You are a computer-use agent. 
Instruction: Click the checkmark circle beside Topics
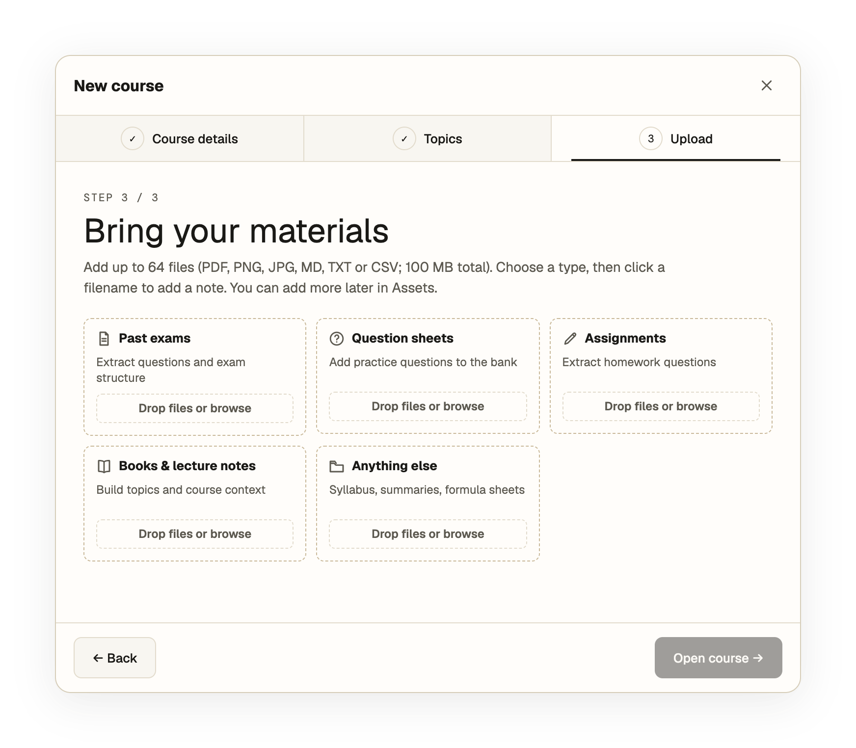[x=404, y=139]
